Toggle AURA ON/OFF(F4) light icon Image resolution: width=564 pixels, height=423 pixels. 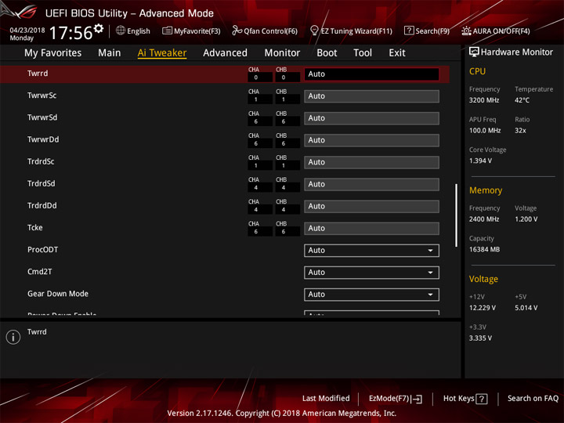(466, 31)
